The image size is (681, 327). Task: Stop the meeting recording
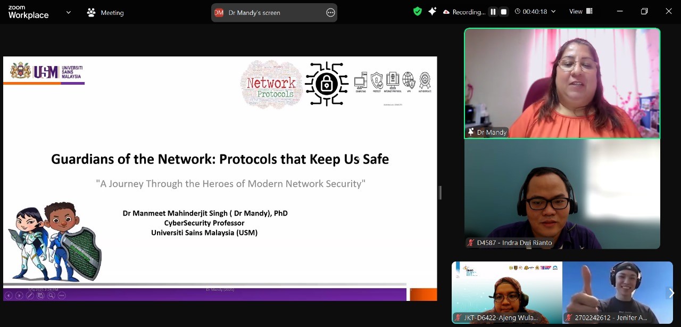[x=504, y=12]
